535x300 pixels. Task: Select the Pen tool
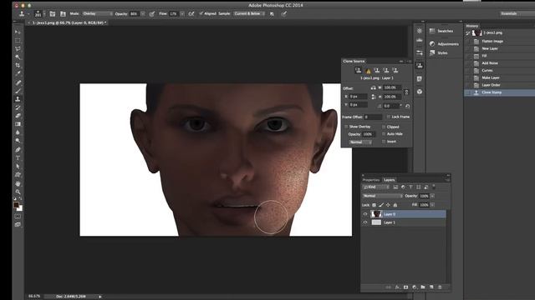click(x=18, y=150)
